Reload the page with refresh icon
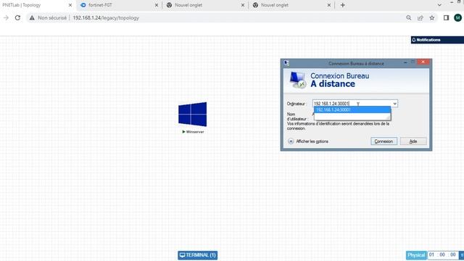Screen dimensions: 464x261 (x=17, y=17)
